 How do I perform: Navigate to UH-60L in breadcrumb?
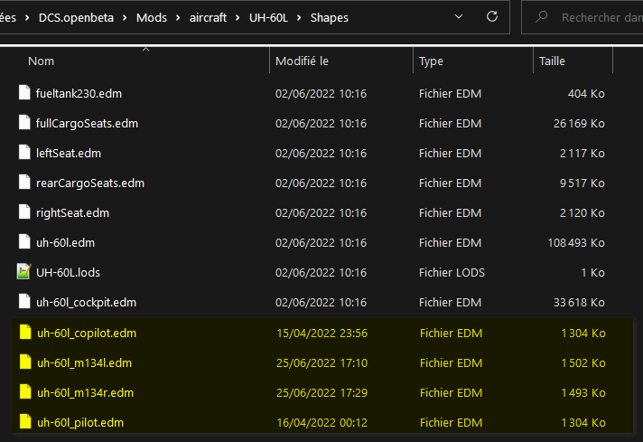268,18
